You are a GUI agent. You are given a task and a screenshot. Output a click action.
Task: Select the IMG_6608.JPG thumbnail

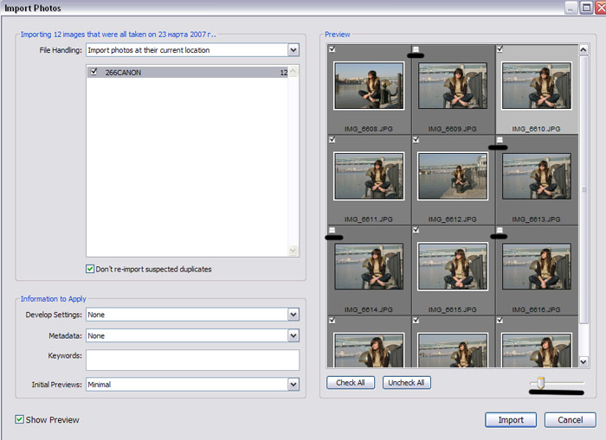pyautogui.click(x=369, y=86)
